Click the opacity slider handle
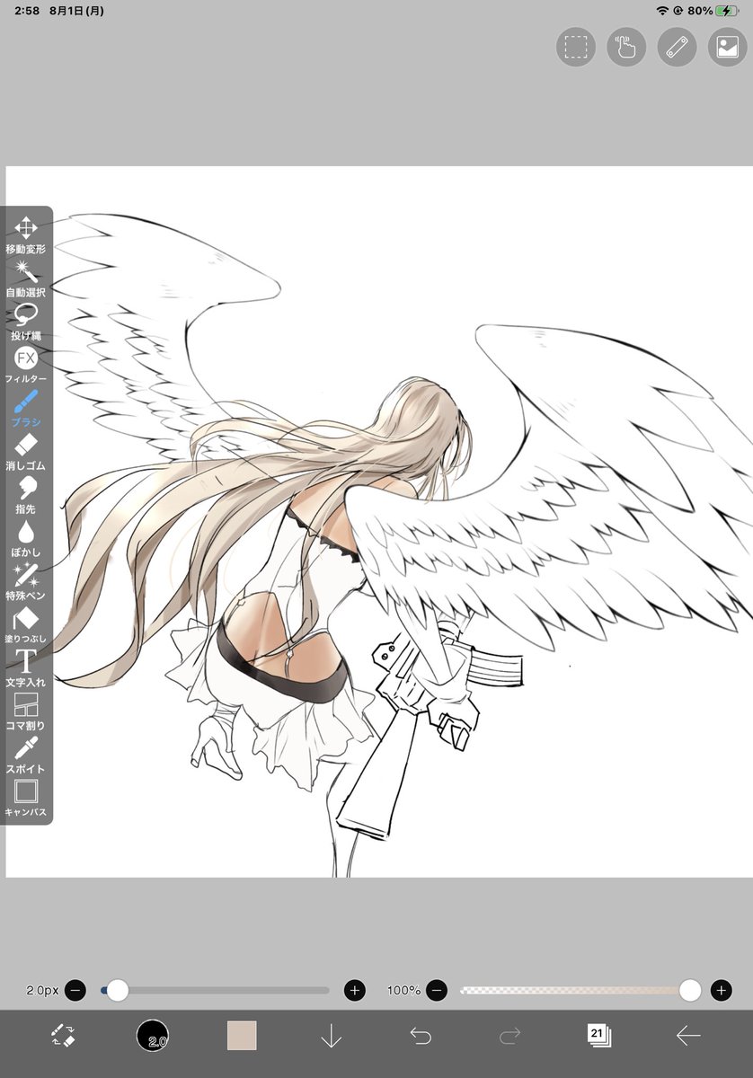This screenshot has height=1078, width=753. (690, 990)
